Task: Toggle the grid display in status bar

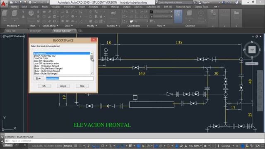Action: [75, 146]
